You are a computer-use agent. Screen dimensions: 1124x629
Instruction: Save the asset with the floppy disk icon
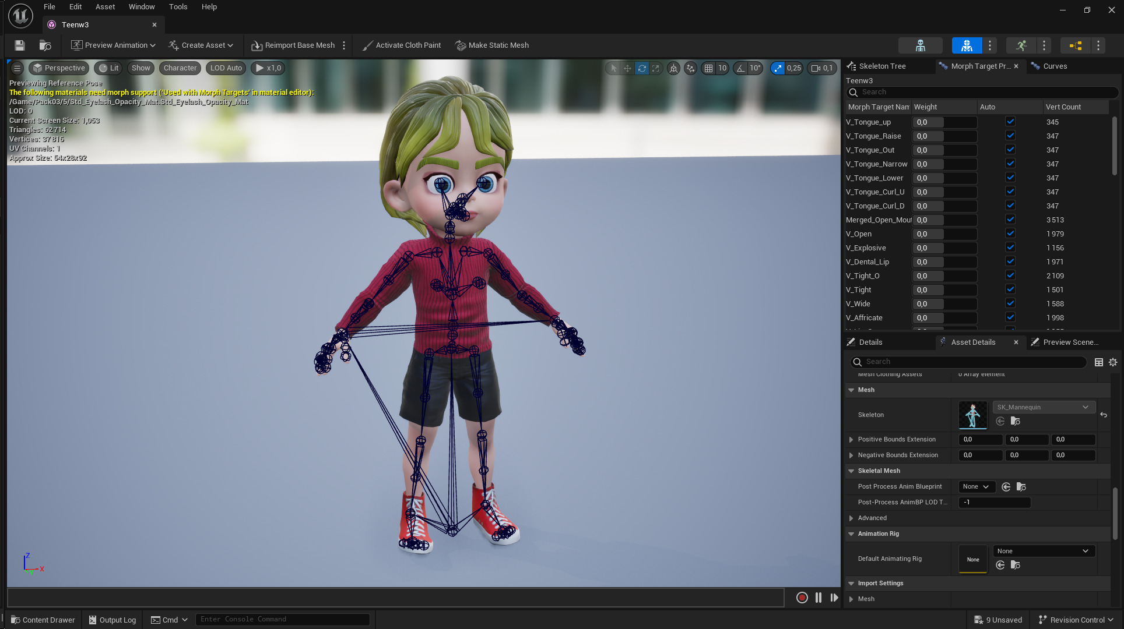pyautogui.click(x=20, y=45)
